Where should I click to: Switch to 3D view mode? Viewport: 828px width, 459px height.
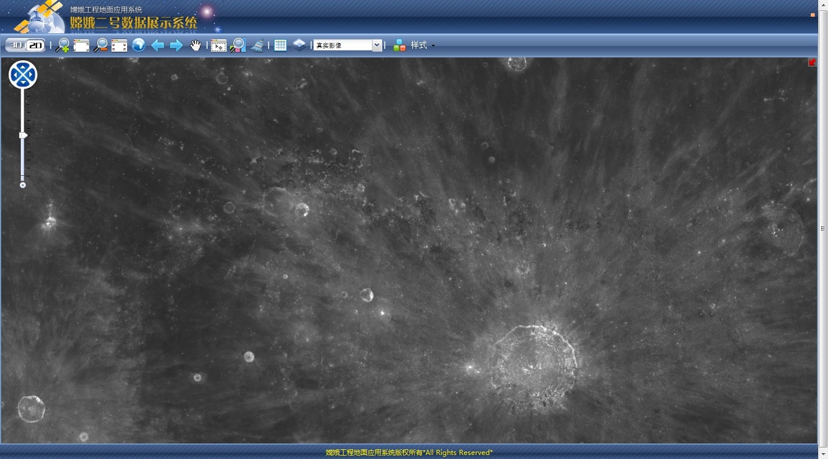pyautogui.click(x=17, y=45)
